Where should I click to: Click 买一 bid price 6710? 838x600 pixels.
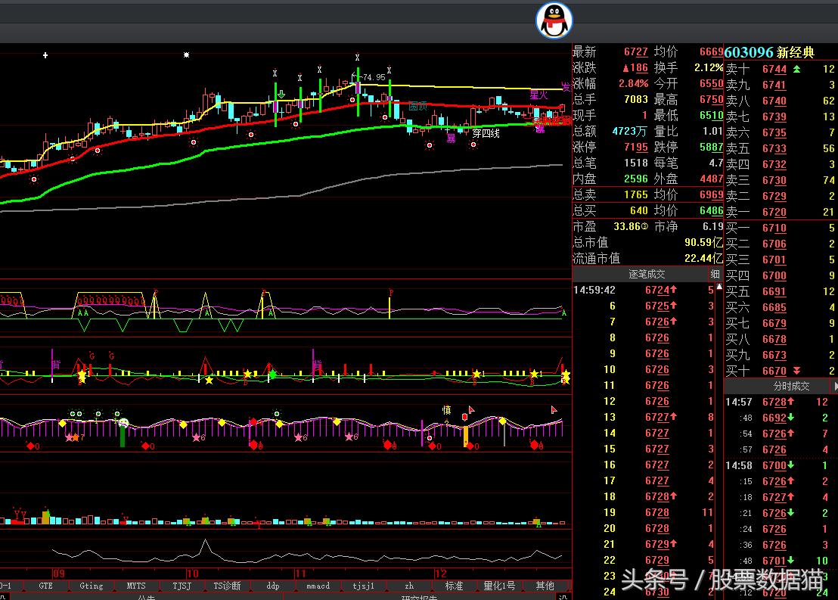click(774, 228)
